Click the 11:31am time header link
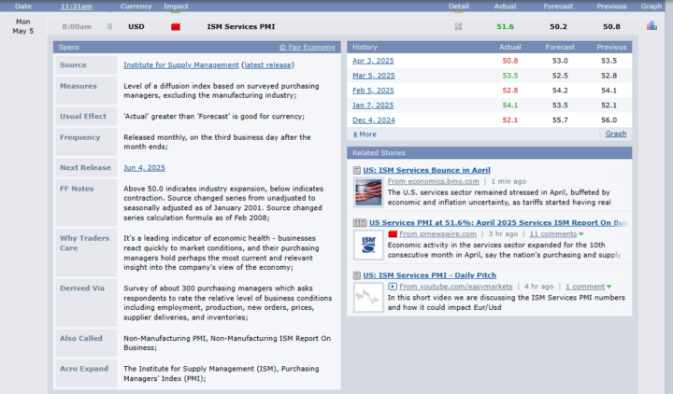Image resolution: width=673 pixels, height=394 pixels. [x=77, y=7]
